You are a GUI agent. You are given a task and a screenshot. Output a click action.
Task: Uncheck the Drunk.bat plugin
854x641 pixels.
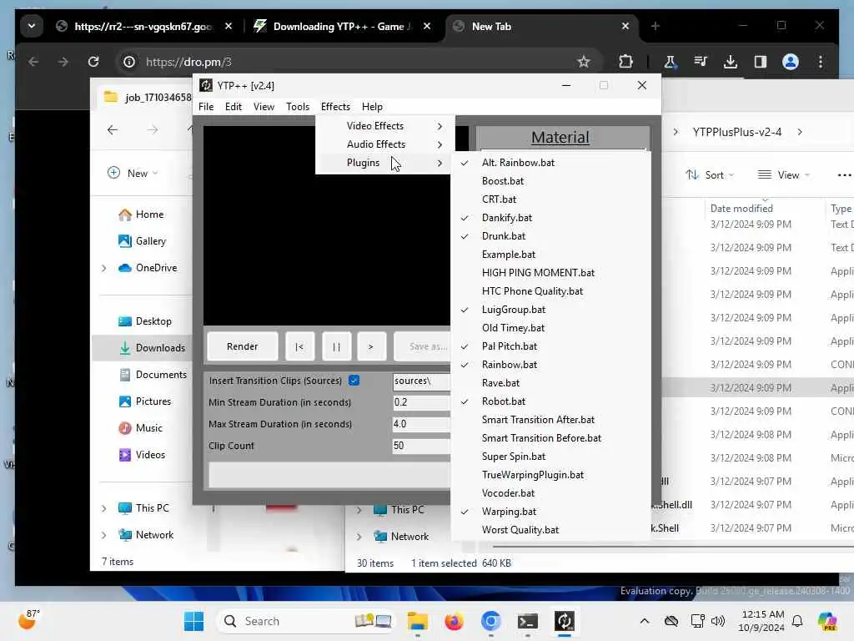coord(550,236)
